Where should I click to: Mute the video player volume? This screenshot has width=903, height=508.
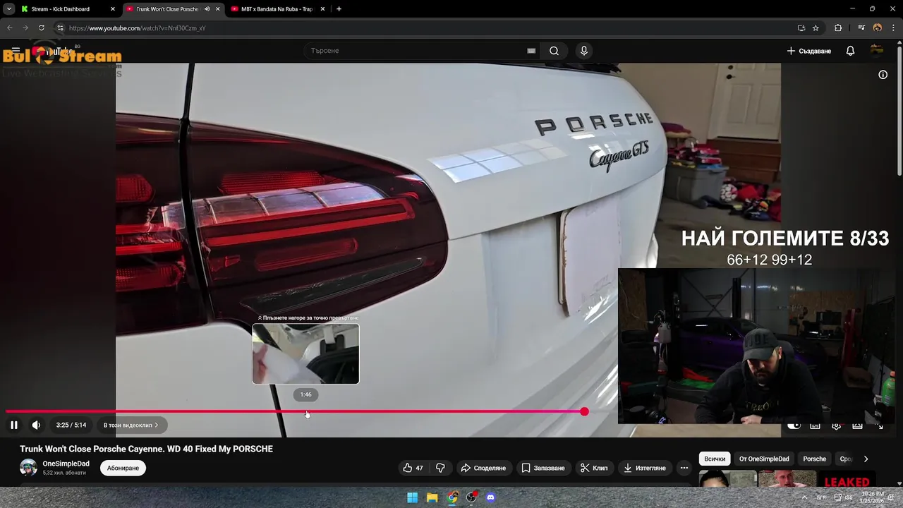click(x=36, y=425)
